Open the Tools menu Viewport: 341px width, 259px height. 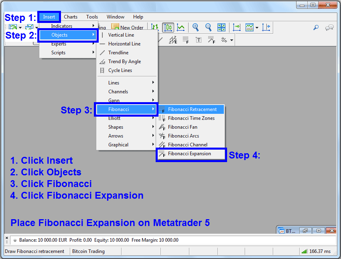coord(92,17)
